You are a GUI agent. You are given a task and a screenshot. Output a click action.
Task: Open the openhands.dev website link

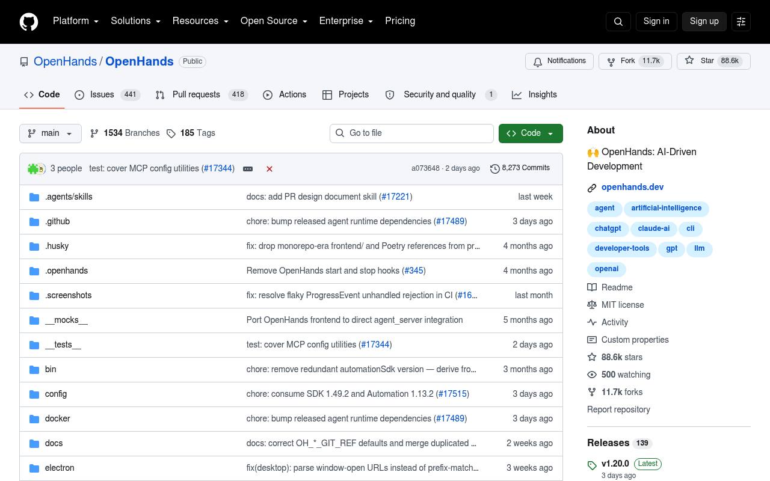click(x=632, y=188)
